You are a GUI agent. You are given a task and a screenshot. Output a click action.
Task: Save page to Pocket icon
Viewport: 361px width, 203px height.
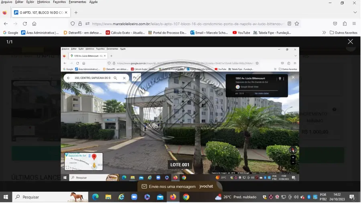pos(335,24)
